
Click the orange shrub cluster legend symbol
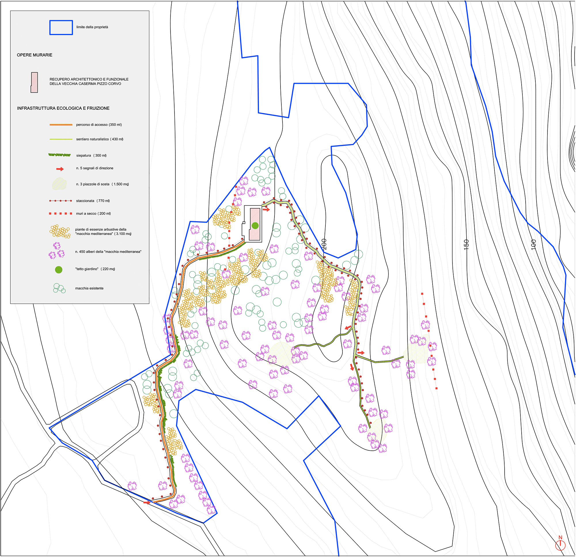(x=60, y=232)
